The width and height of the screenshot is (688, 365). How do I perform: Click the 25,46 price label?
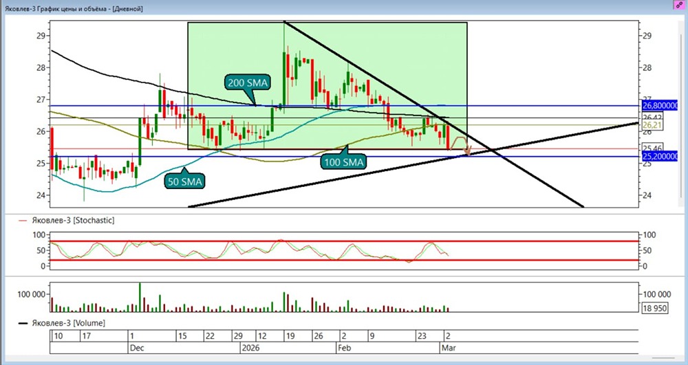tap(652, 148)
